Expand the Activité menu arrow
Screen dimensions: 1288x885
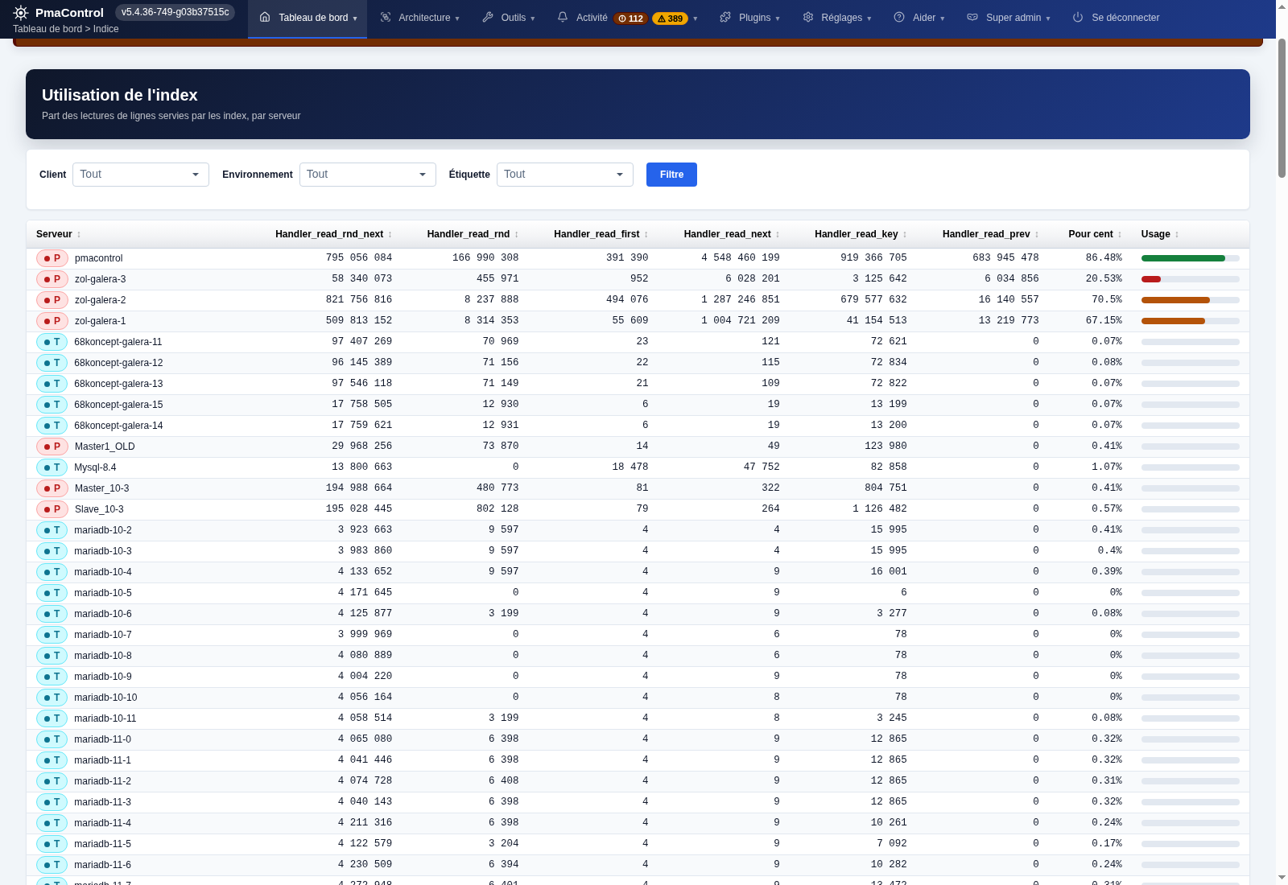[696, 19]
